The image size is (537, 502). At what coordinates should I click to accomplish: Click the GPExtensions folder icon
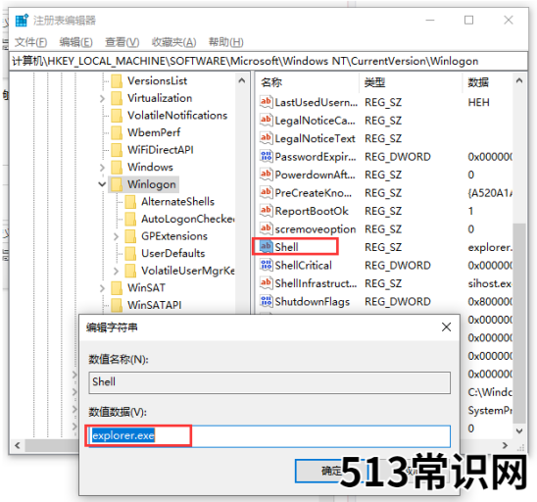(x=130, y=236)
